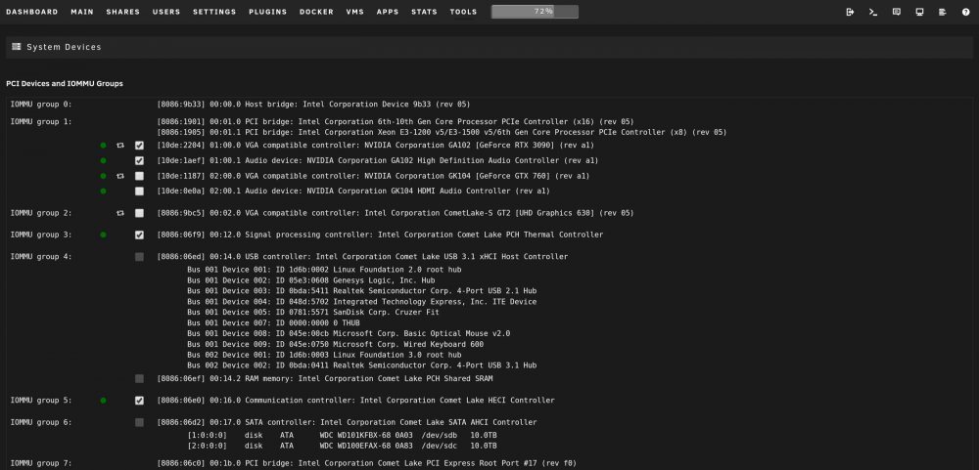Click reset icon beside GeForce GTX 760

[x=119, y=177]
